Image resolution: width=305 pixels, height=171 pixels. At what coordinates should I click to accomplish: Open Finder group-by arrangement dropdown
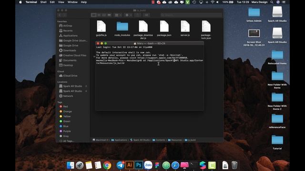click(118, 15)
